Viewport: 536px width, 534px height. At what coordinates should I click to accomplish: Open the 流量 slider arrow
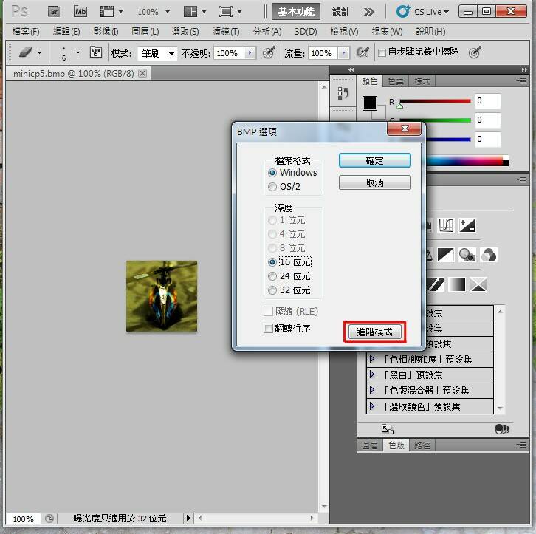pyautogui.click(x=344, y=53)
